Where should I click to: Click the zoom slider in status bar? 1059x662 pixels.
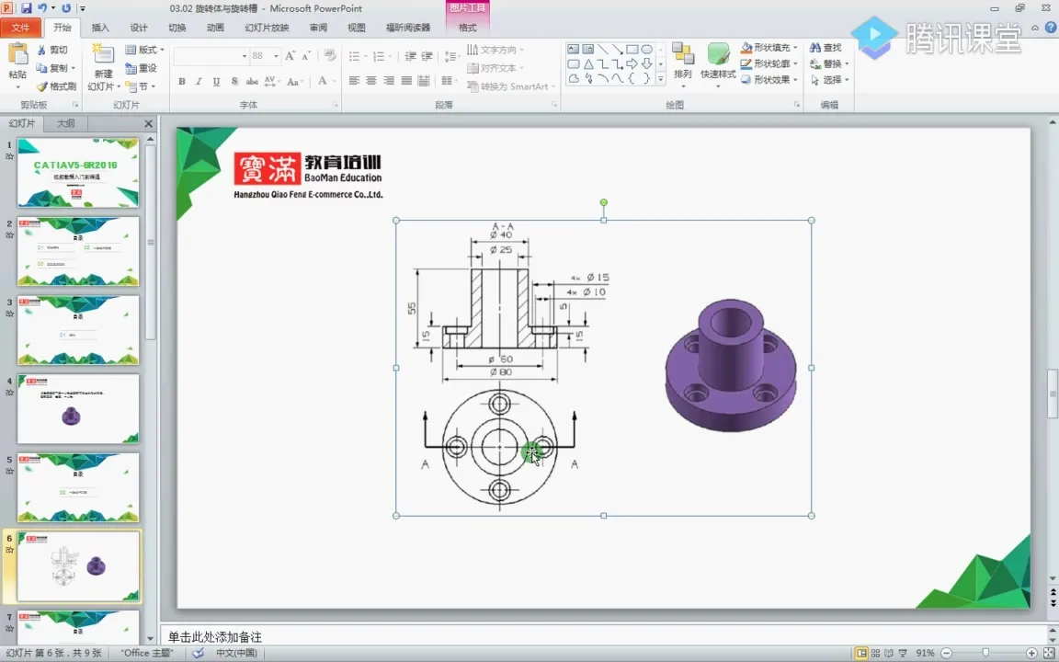tap(985, 653)
